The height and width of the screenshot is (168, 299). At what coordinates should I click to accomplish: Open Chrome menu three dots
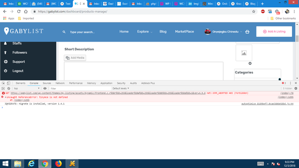pos(294,11)
